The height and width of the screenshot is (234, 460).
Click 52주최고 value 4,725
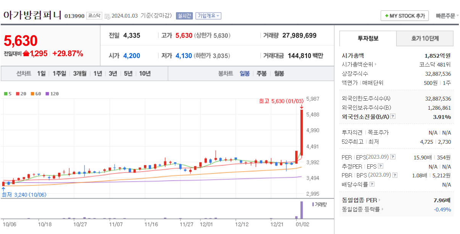(x=426, y=141)
